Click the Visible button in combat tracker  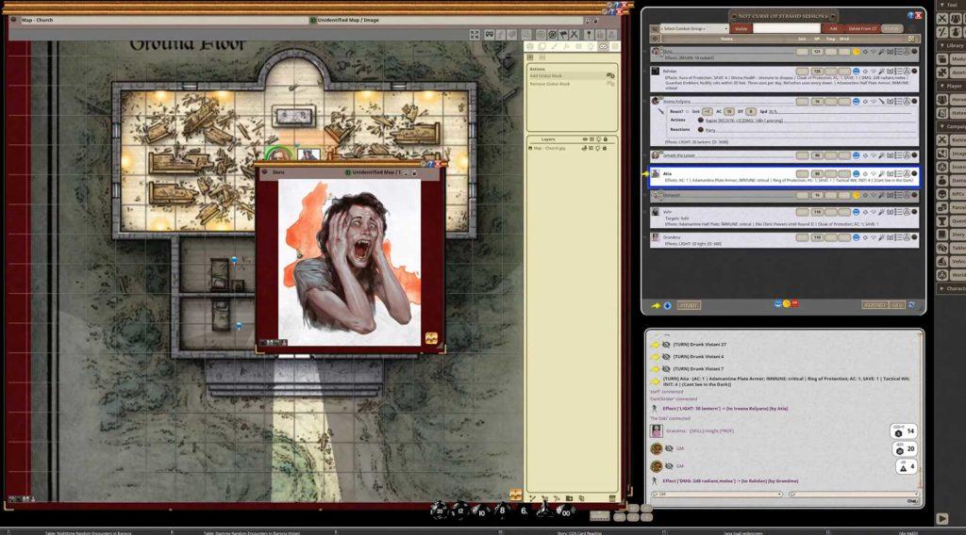click(741, 28)
